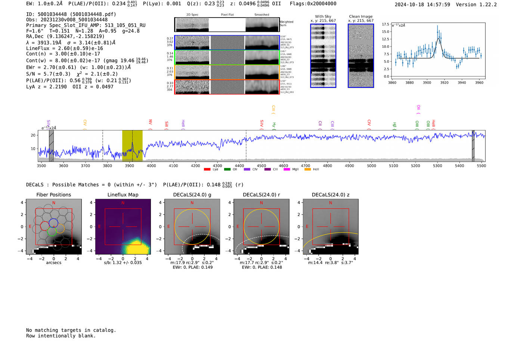Select the red-bordered fiber spectrum row
The width and height of the screenshot is (523, 356).
227,87
